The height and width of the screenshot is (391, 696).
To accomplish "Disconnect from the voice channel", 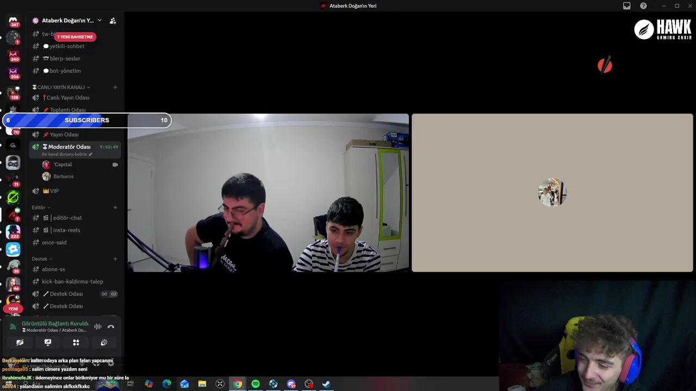I will (111, 326).
